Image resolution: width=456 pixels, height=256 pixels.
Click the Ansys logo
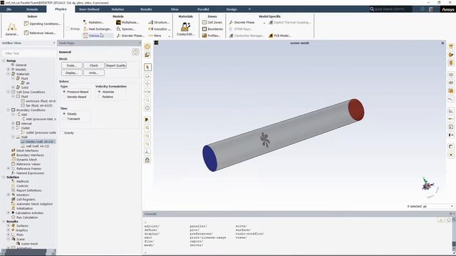coord(448,9)
